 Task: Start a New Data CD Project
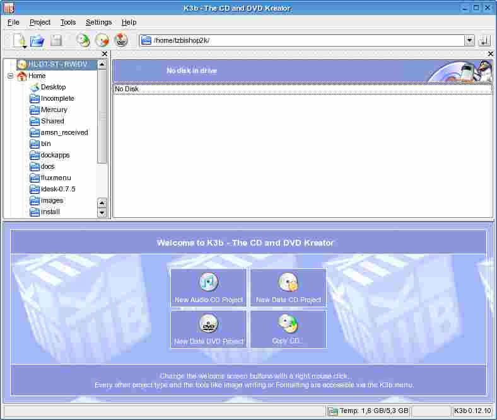click(288, 288)
